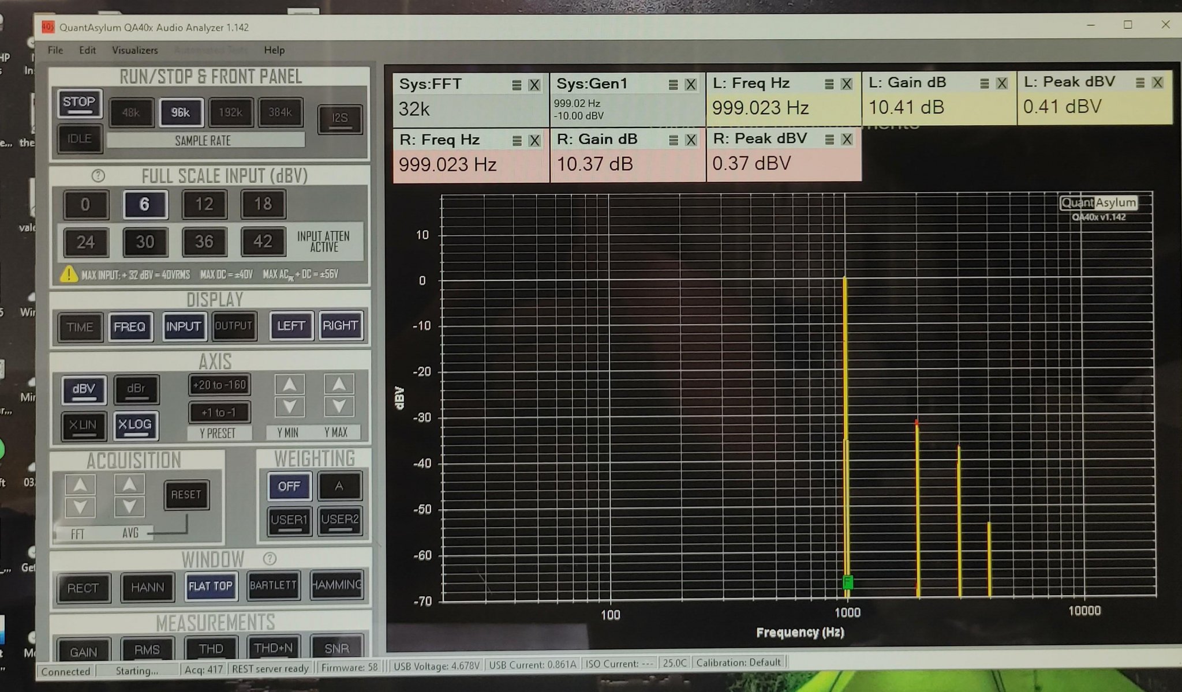Select the 384k sample rate
Screen dimensions: 1182x692
[x=280, y=112]
